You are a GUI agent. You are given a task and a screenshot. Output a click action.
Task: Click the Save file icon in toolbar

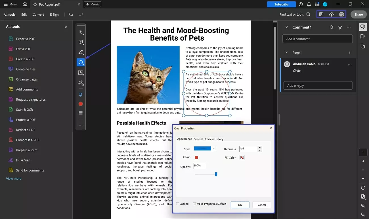point(321,14)
